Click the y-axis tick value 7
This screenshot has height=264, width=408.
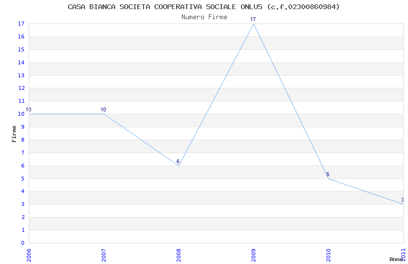click(x=23, y=153)
